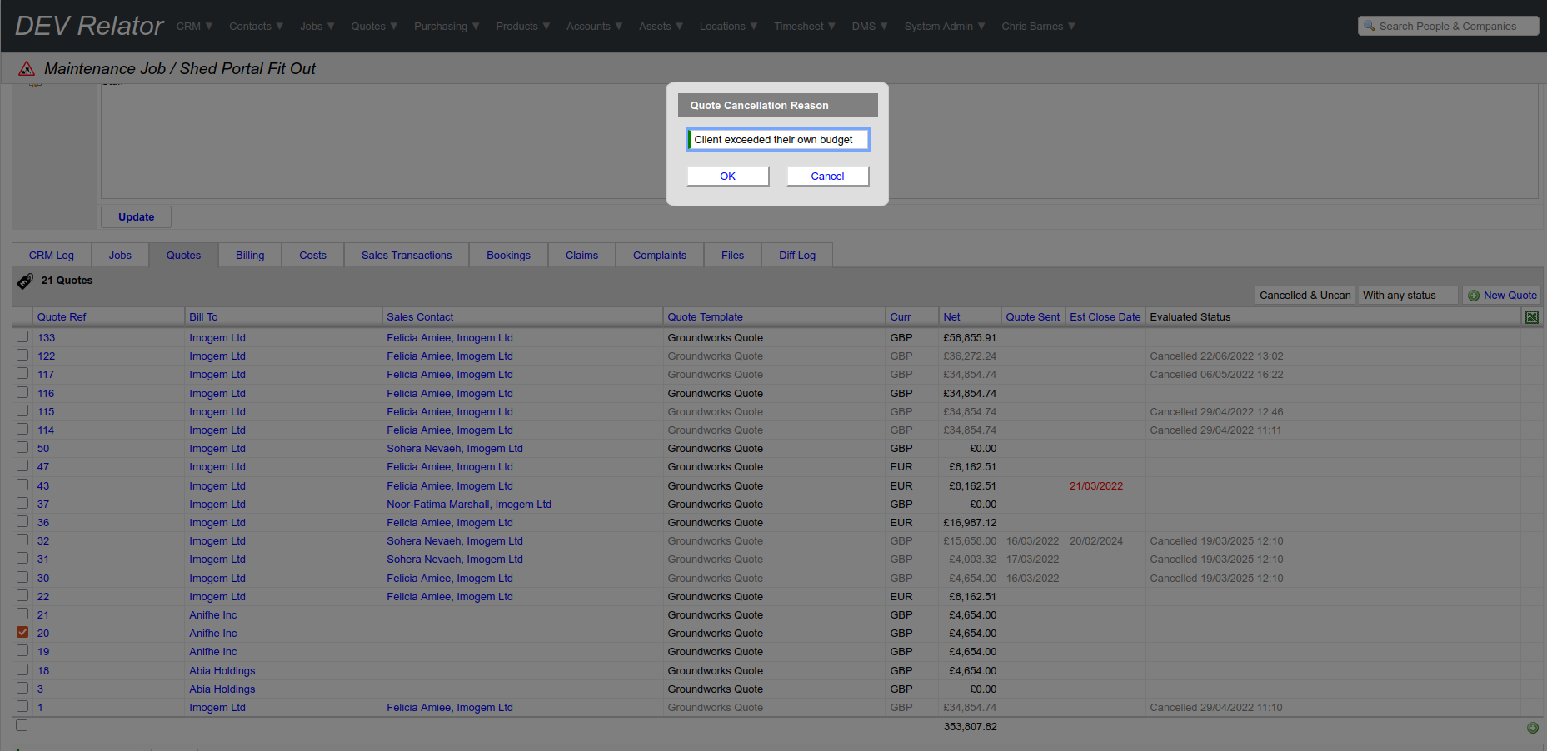Click the maintenance job warning triangle icon
The width and height of the screenshot is (1547, 751).
(27, 68)
